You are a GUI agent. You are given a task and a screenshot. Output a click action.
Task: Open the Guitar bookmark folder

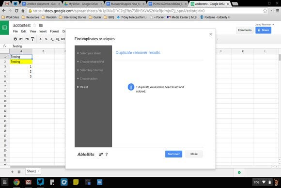coord(95,17)
